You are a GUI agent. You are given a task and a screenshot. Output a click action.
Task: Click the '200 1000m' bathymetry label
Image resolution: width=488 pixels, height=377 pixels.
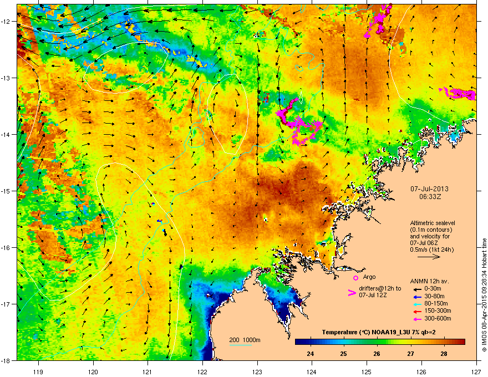pos(245,340)
